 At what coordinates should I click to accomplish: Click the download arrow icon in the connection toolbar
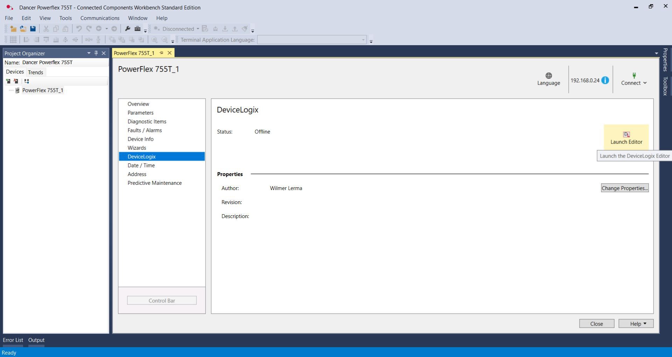click(225, 29)
